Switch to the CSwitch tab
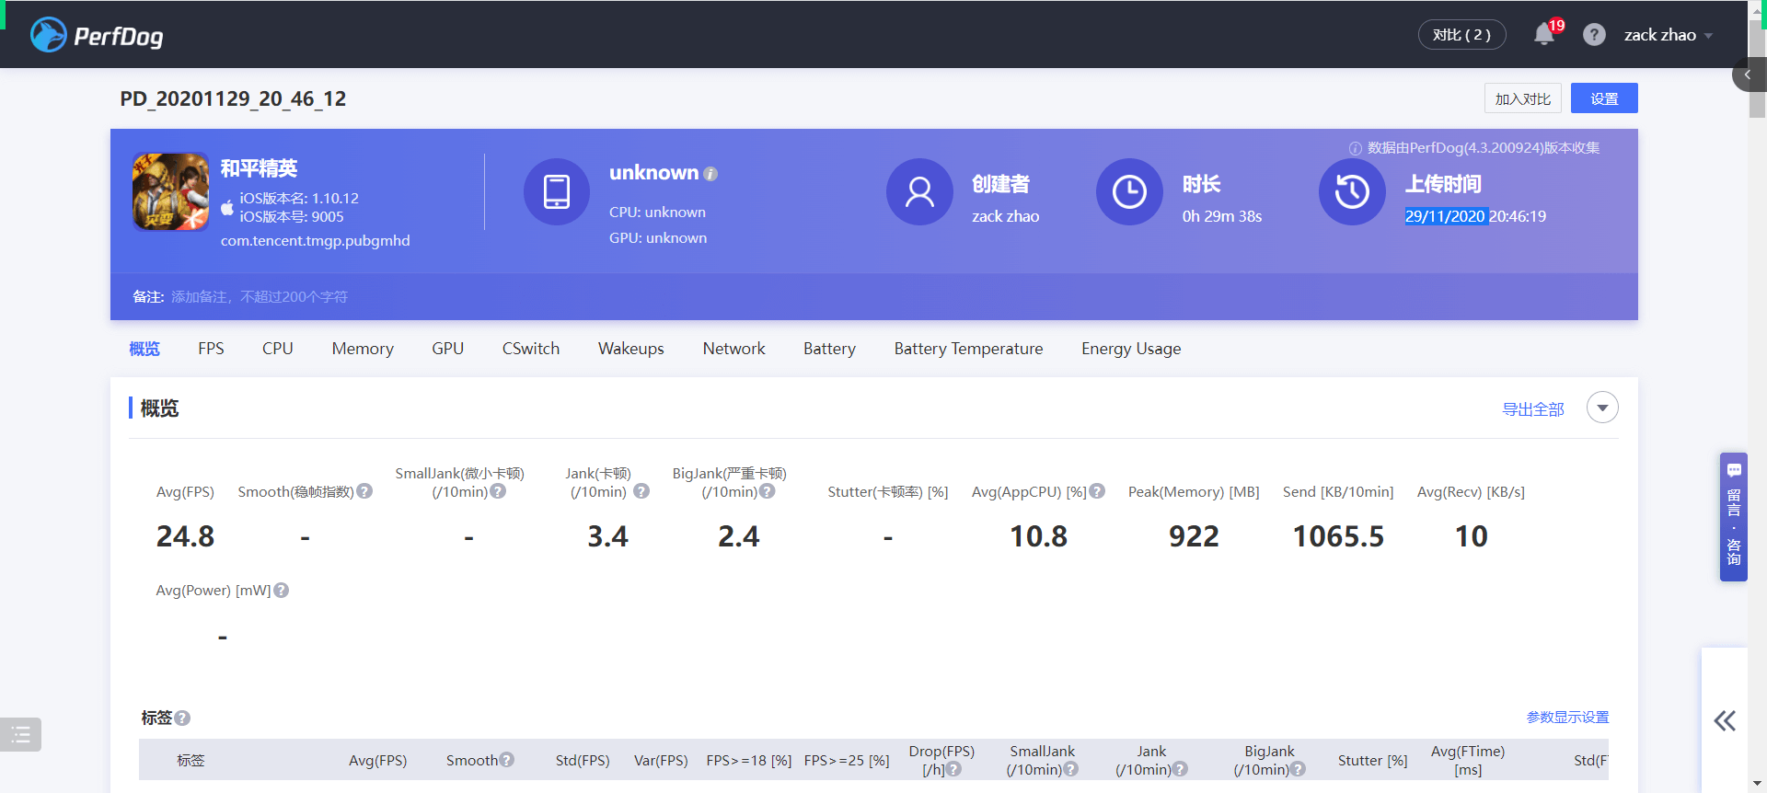The image size is (1767, 793). pos(531,349)
